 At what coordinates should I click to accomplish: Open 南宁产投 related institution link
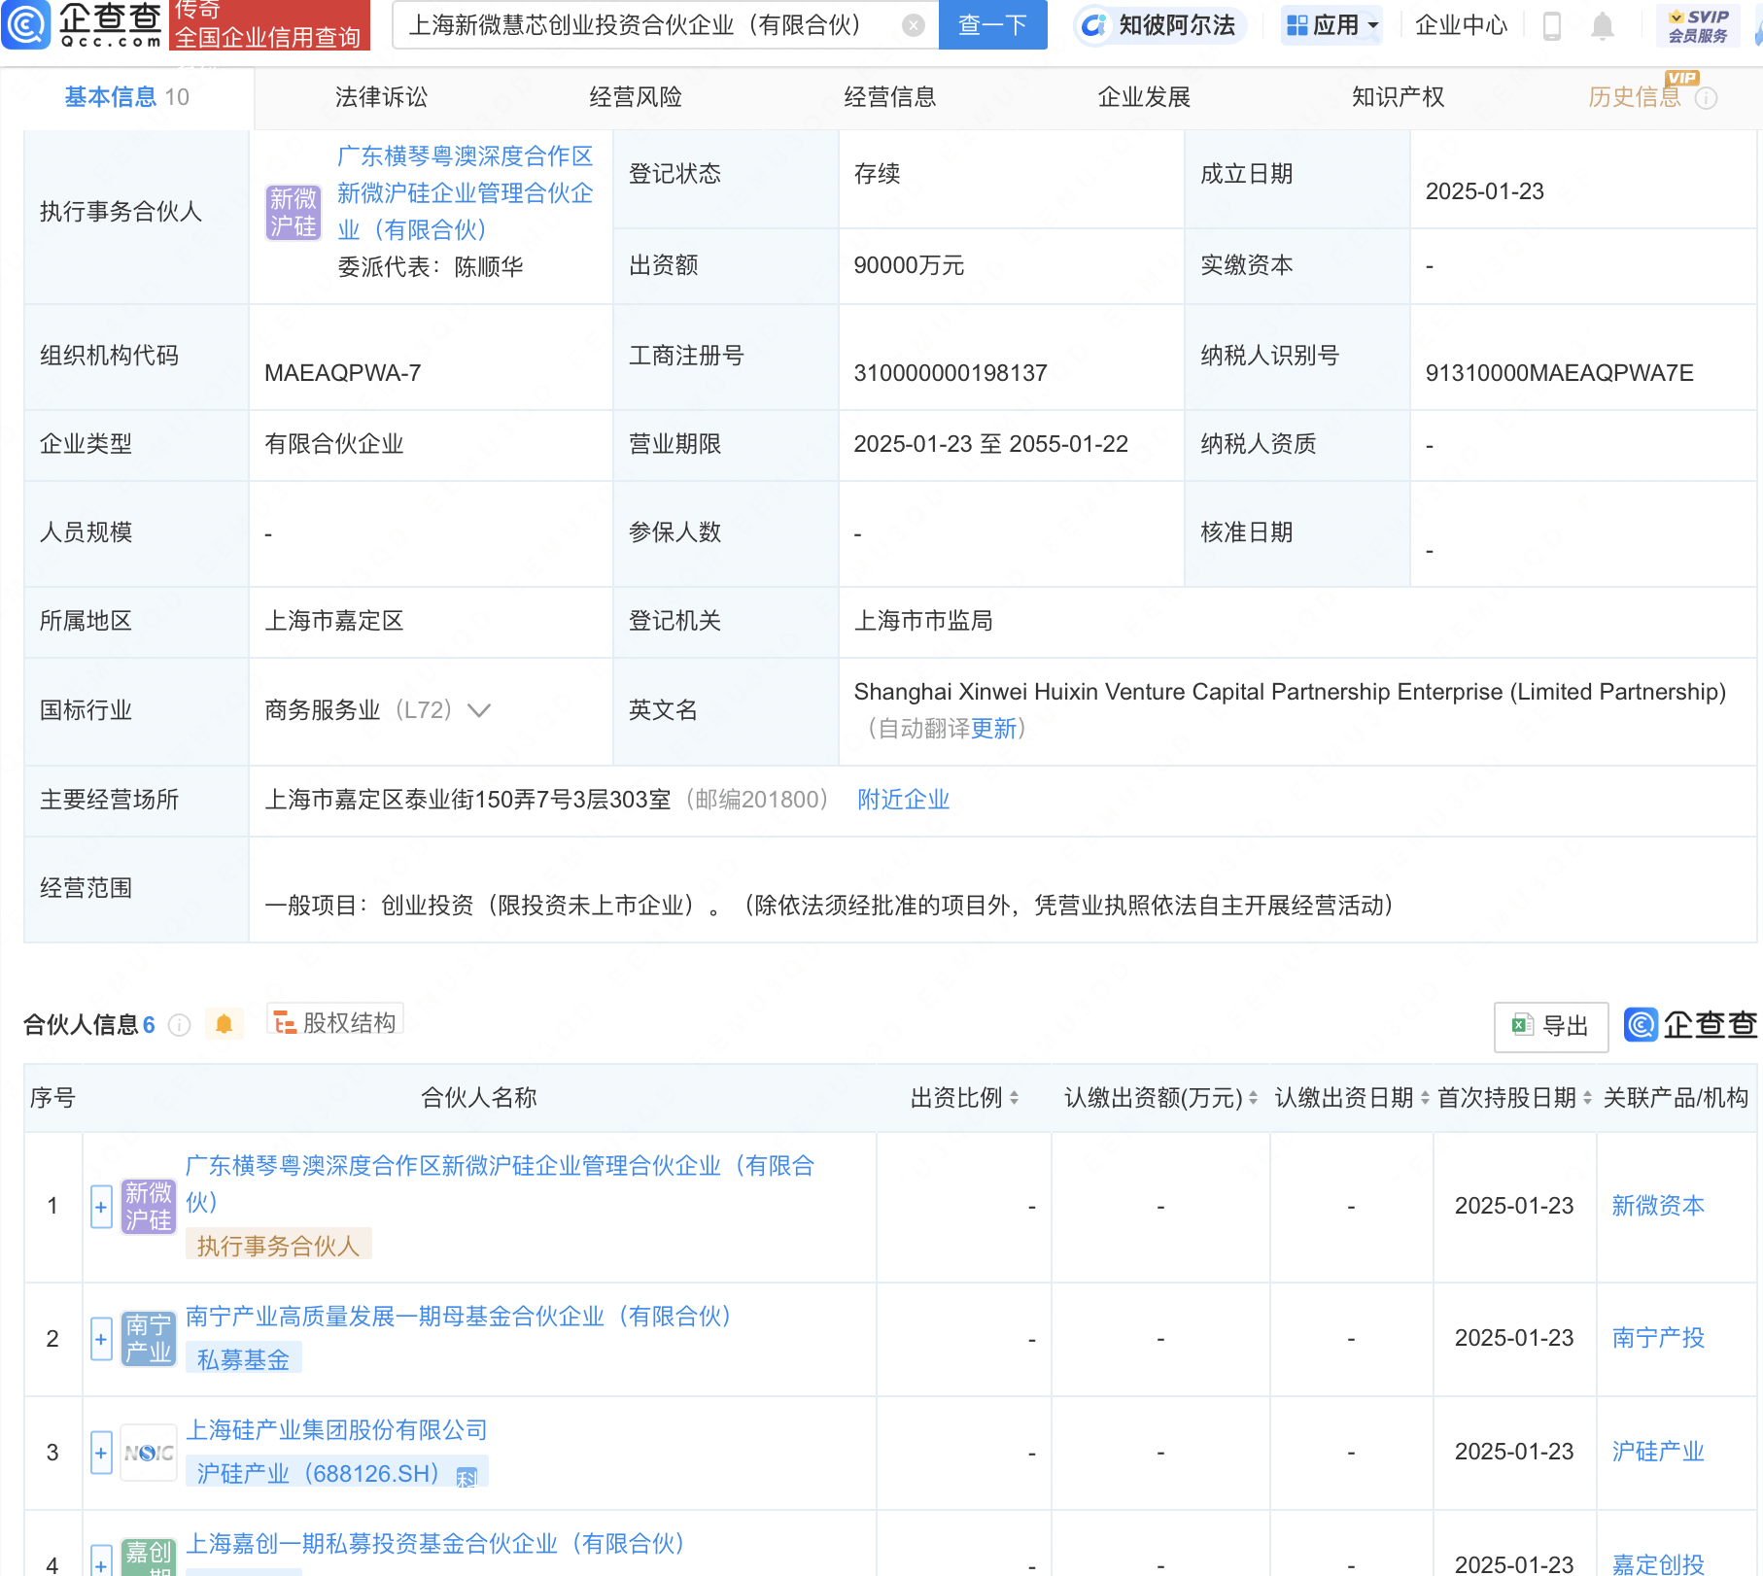coord(1658,1338)
